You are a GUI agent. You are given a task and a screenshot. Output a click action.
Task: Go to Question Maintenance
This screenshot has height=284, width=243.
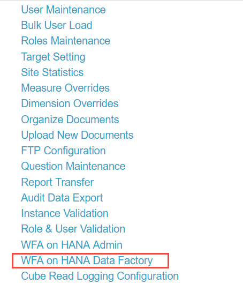pyautogui.click(x=73, y=166)
